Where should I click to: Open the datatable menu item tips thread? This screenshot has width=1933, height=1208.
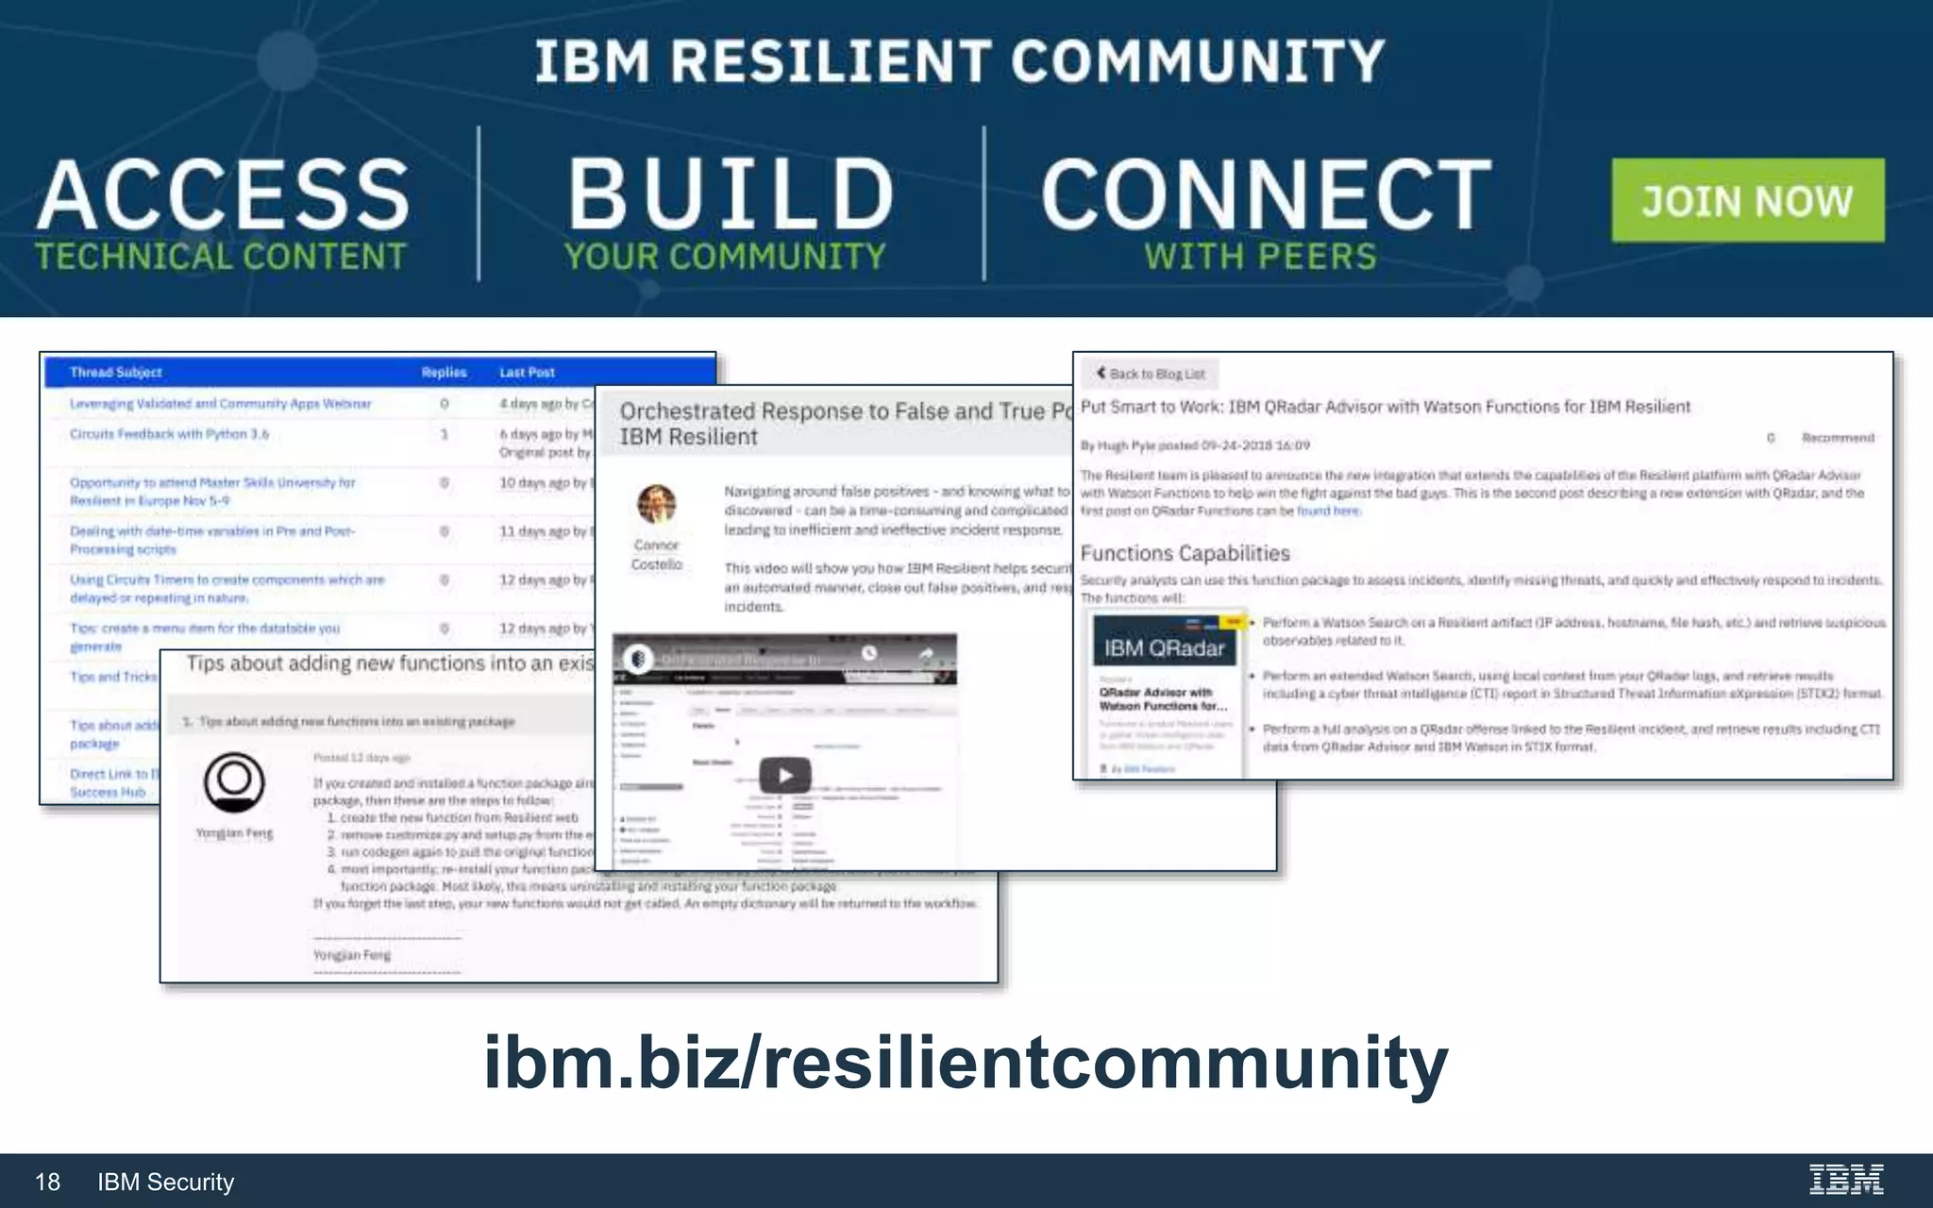coord(205,637)
